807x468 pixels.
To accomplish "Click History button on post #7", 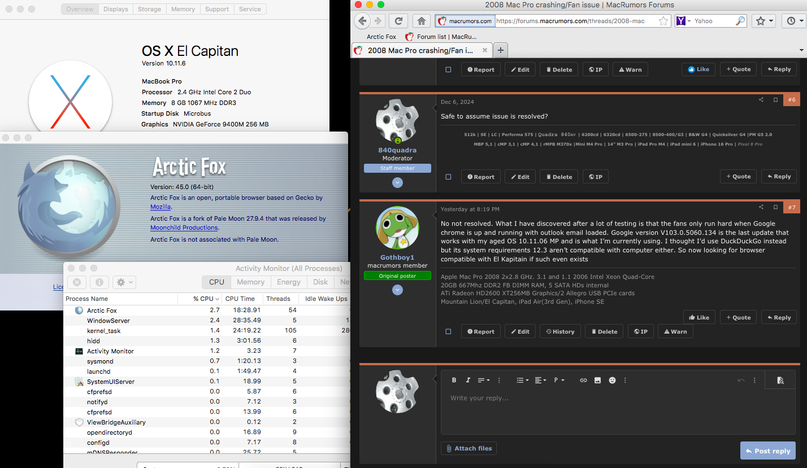I will pos(560,331).
